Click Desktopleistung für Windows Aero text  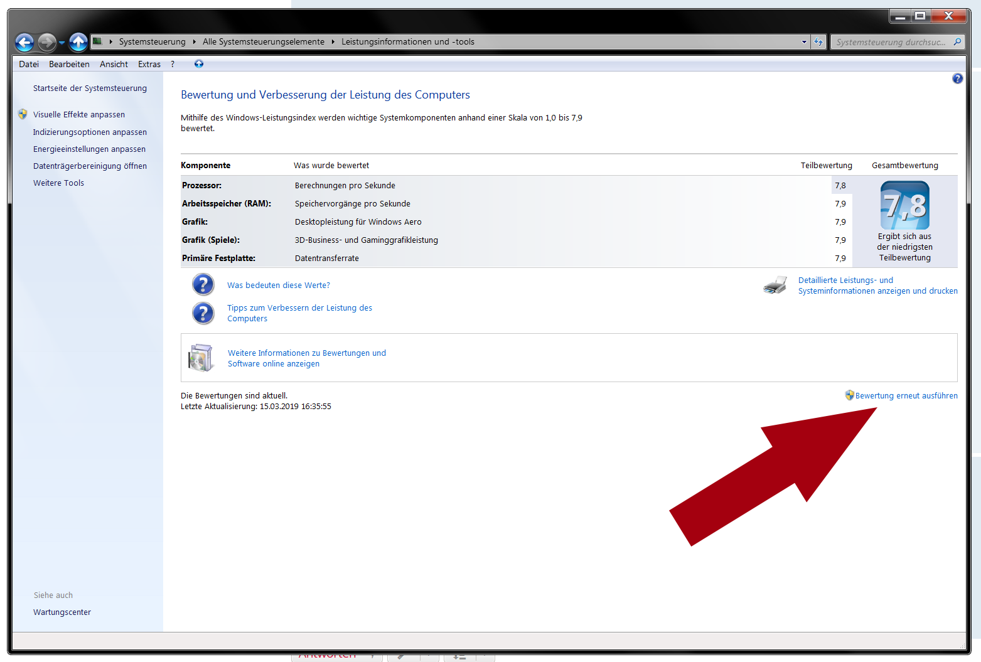click(358, 222)
